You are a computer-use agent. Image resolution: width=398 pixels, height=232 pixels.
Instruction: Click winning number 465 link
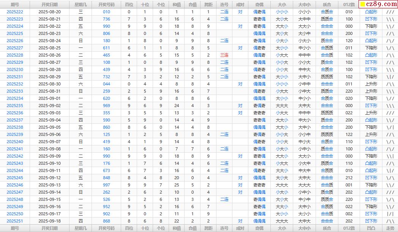pos(106,55)
